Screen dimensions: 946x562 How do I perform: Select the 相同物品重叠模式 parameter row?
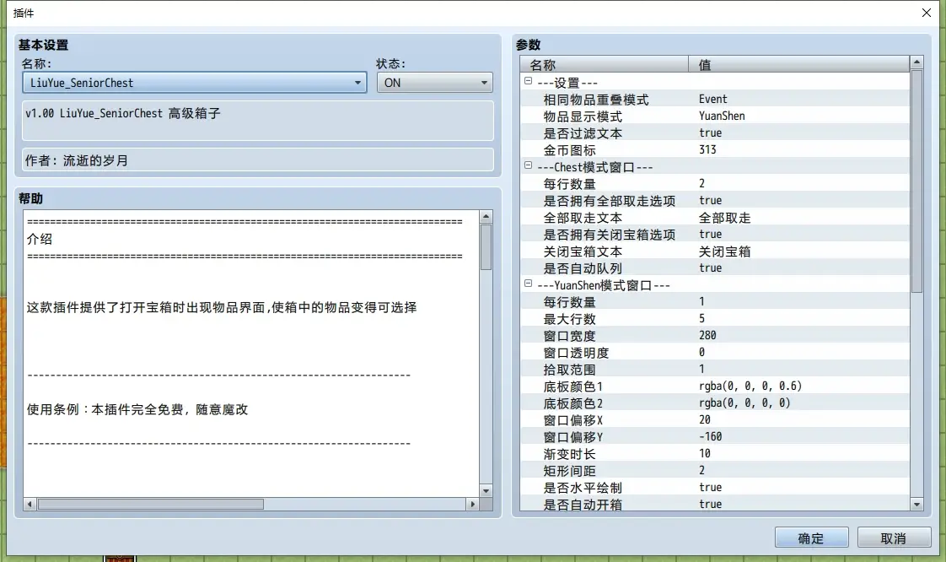[x=715, y=99]
